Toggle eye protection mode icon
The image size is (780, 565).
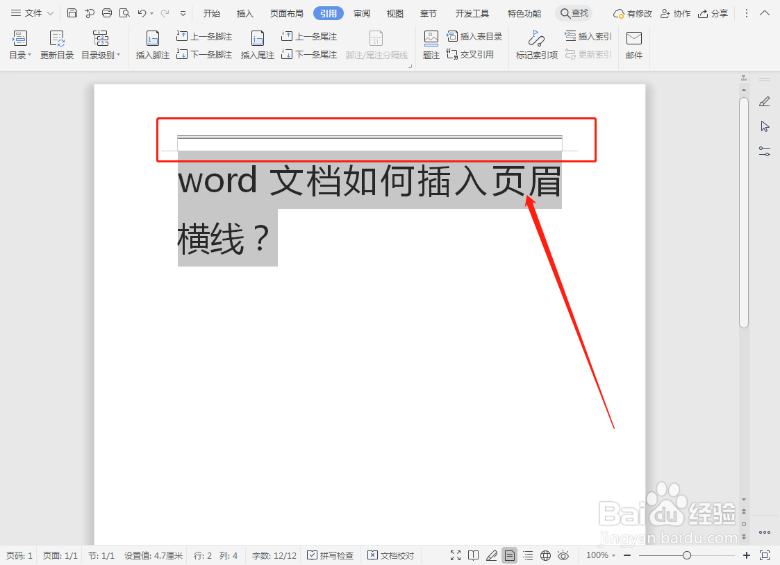pos(563,555)
